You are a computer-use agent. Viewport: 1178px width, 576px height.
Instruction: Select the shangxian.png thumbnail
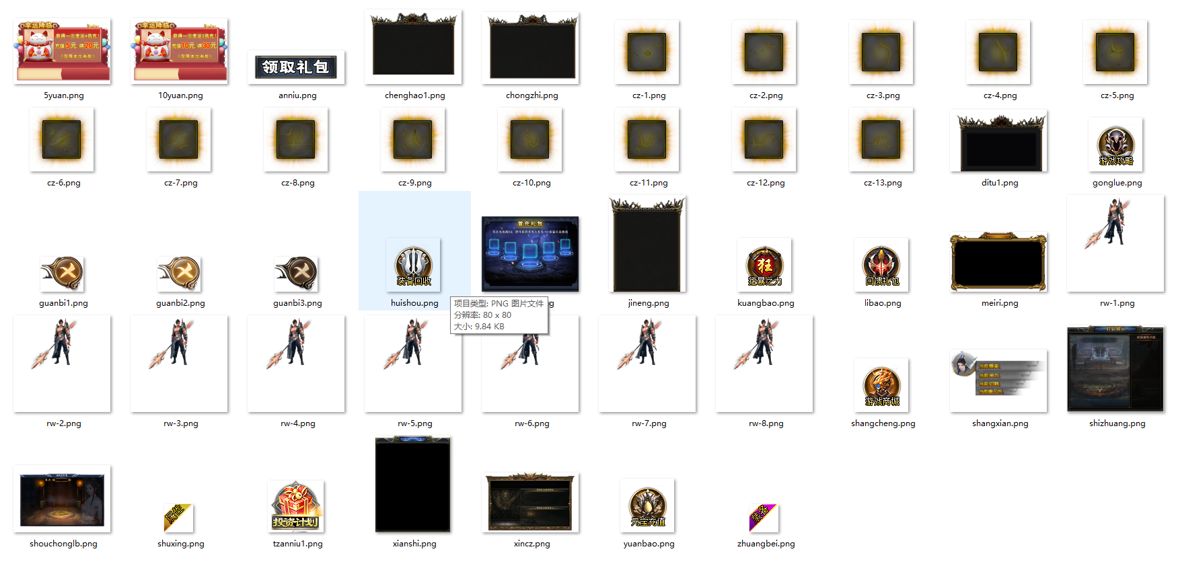tap(999, 380)
